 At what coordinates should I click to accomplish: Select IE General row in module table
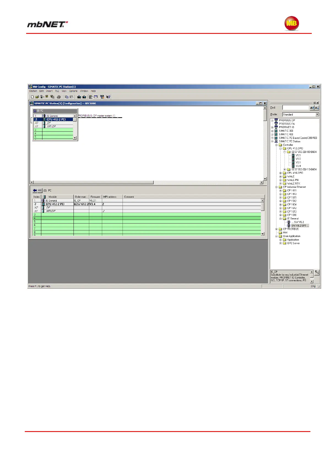[147, 201]
